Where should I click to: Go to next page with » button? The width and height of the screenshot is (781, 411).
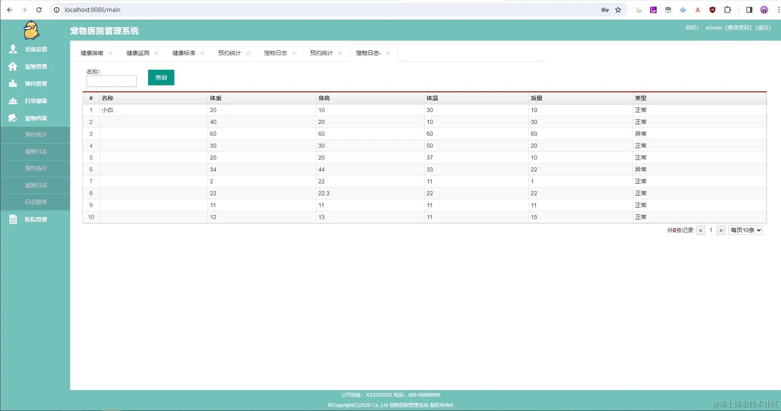[721, 230]
